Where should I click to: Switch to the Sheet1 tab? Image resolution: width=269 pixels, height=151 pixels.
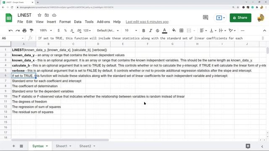61,146
